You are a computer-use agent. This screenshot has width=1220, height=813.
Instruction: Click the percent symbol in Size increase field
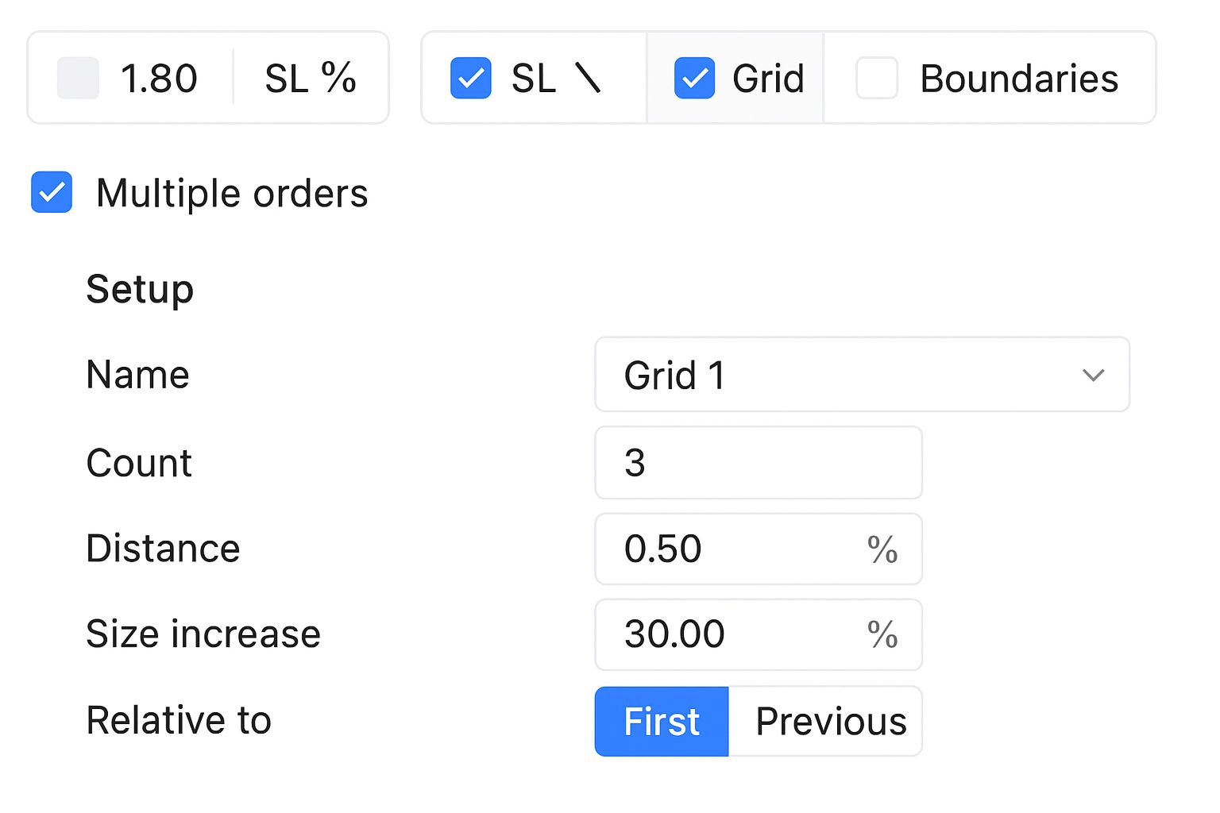(x=882, y=634)
